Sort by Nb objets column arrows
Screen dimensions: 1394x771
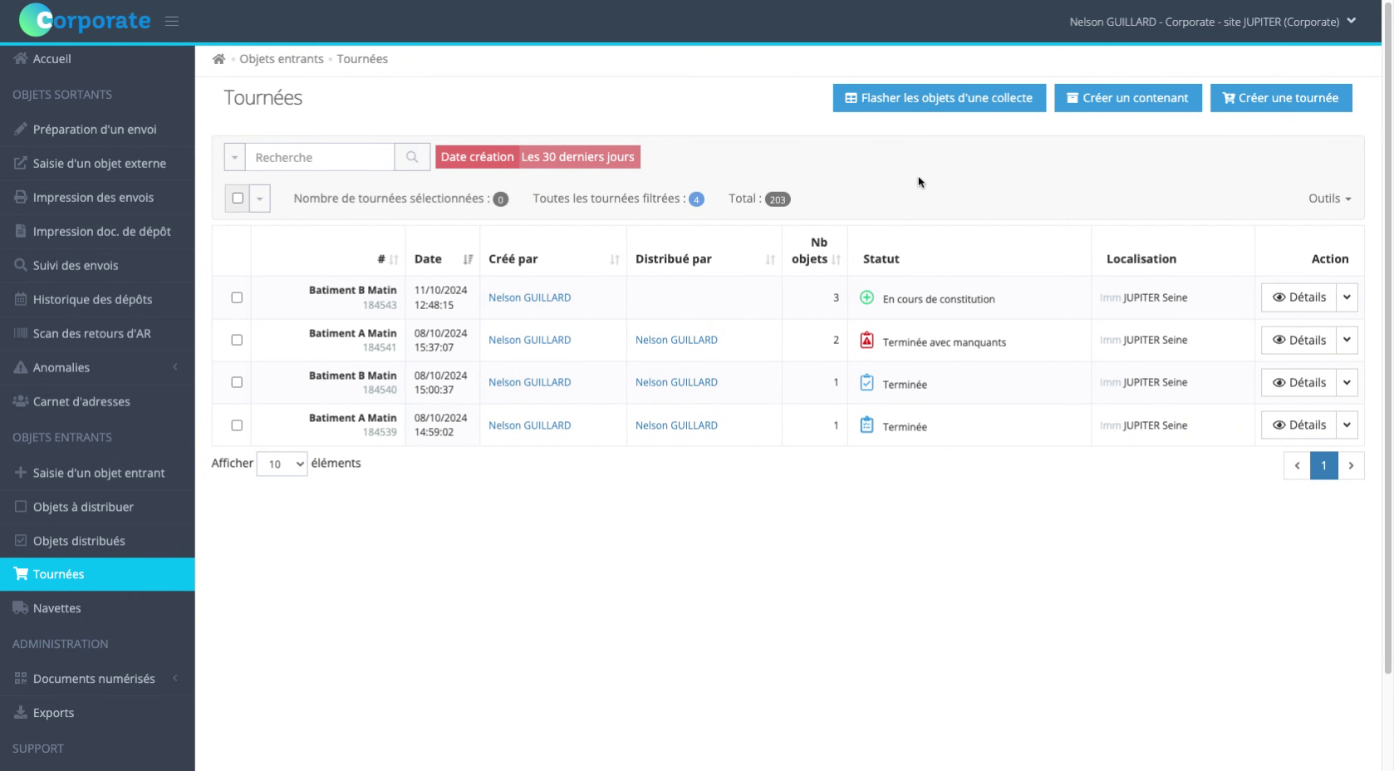click(x=837, y=259)
